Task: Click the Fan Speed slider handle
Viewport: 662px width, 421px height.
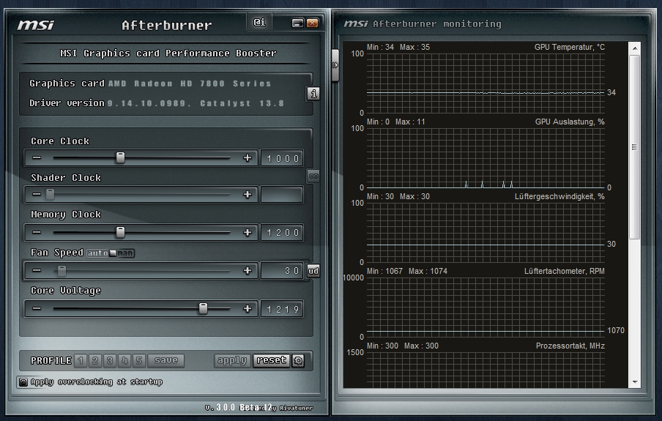Action: point(62,271)
